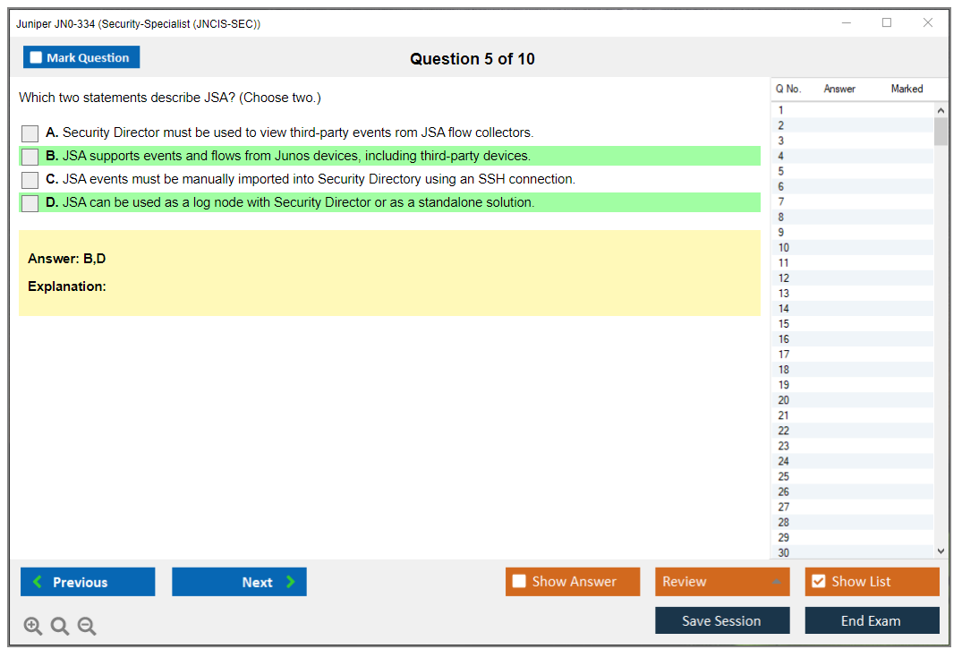Go to the Previous question

(88, 582)
